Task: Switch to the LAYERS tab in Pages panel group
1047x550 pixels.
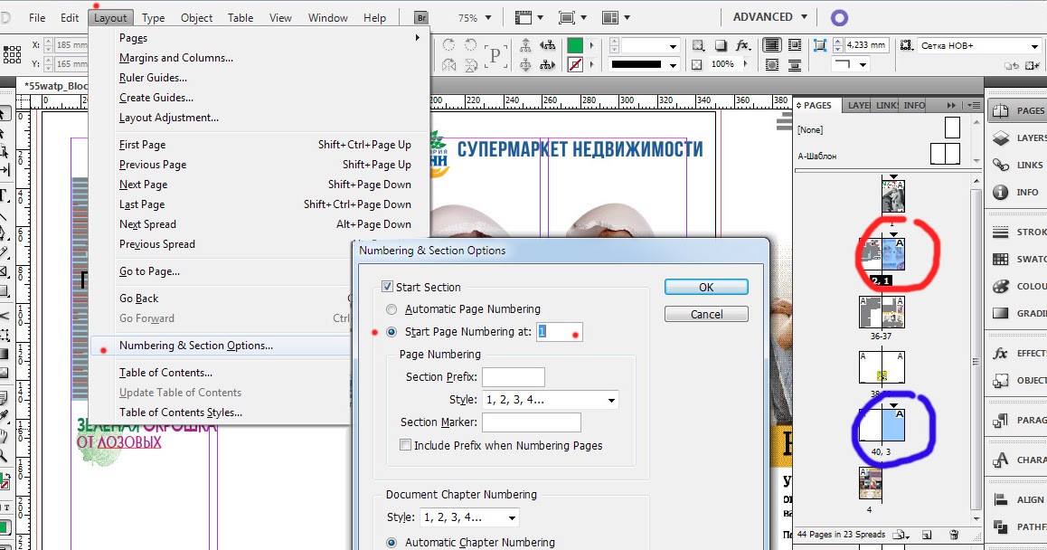Action: 859,106
